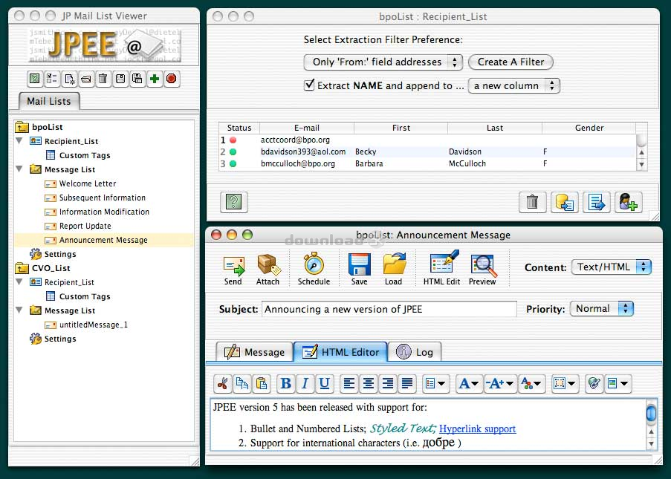Viewport: 671px width, 479px height.
Task: Click the trash button in the Recipient_List window
Action: 532,202
